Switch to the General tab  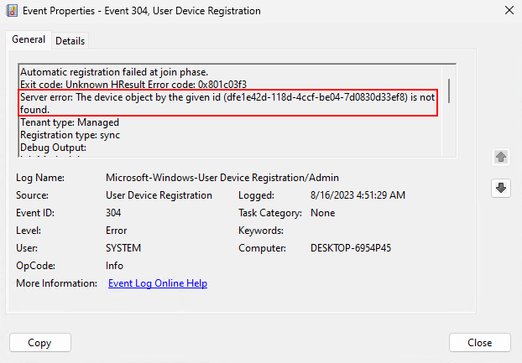tap(29, 40)
